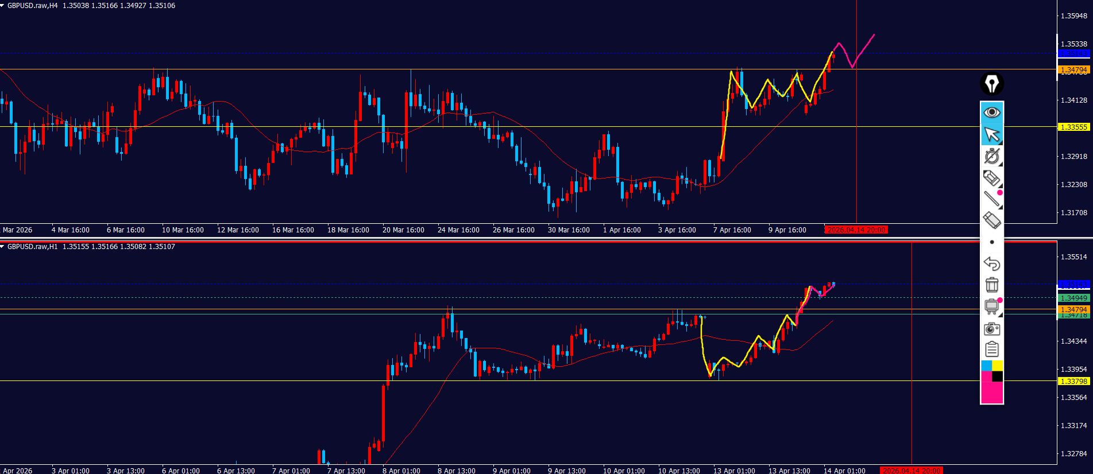
Task: Click the black pen nib logo button
Action: pos(991,84)
